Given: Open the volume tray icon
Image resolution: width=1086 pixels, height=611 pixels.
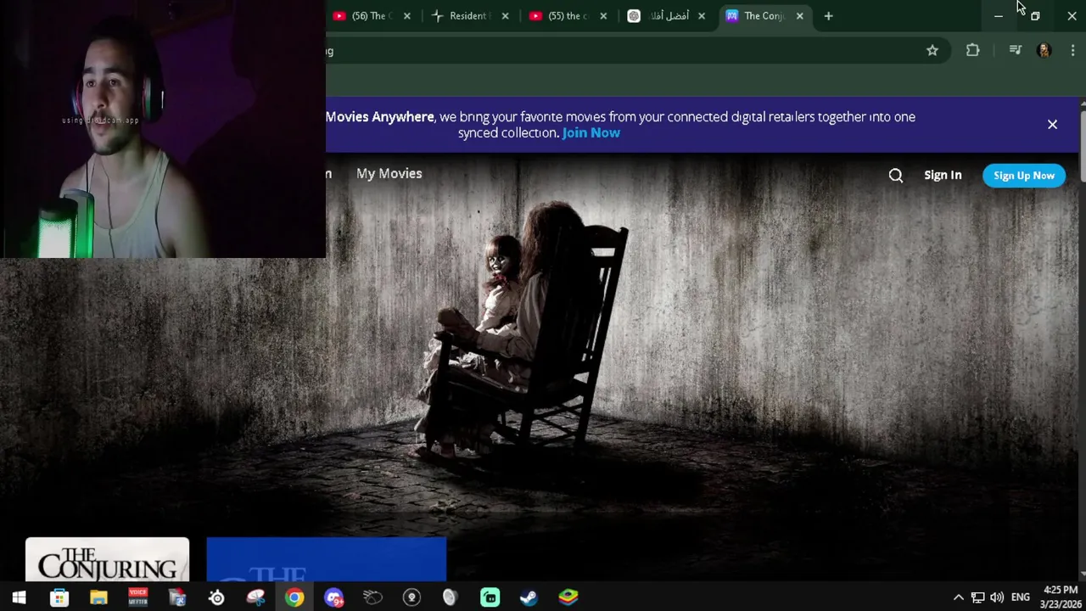Looking at the screenshot, I should 997,597.
